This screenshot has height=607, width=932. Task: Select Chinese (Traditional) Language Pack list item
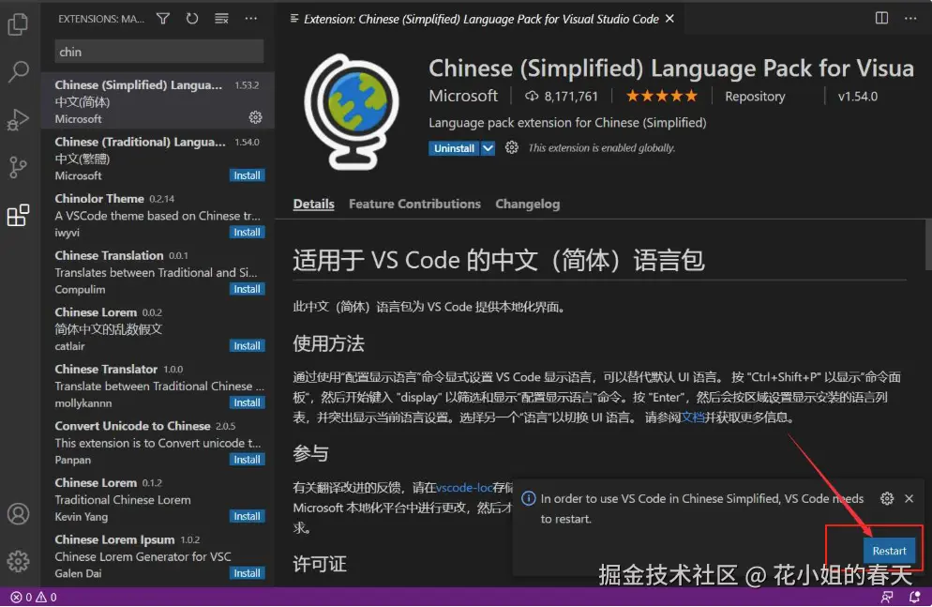(158, 159)
